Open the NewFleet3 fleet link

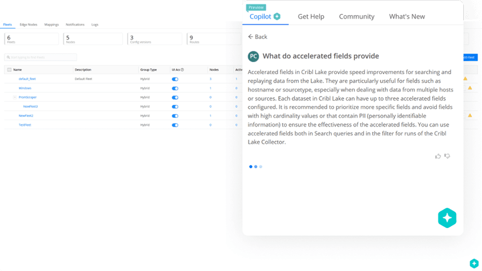coord(30,106)
